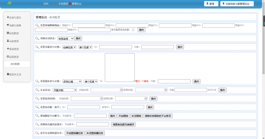Viewport: 265px width, 139px height.
Task: Tick the 是否重置商品数量 checkbox
Action: [133, 30]
